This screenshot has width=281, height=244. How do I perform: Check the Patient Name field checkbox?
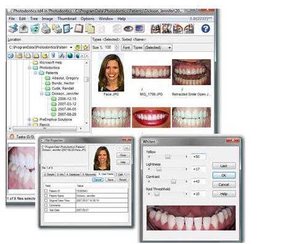point(46,195)
